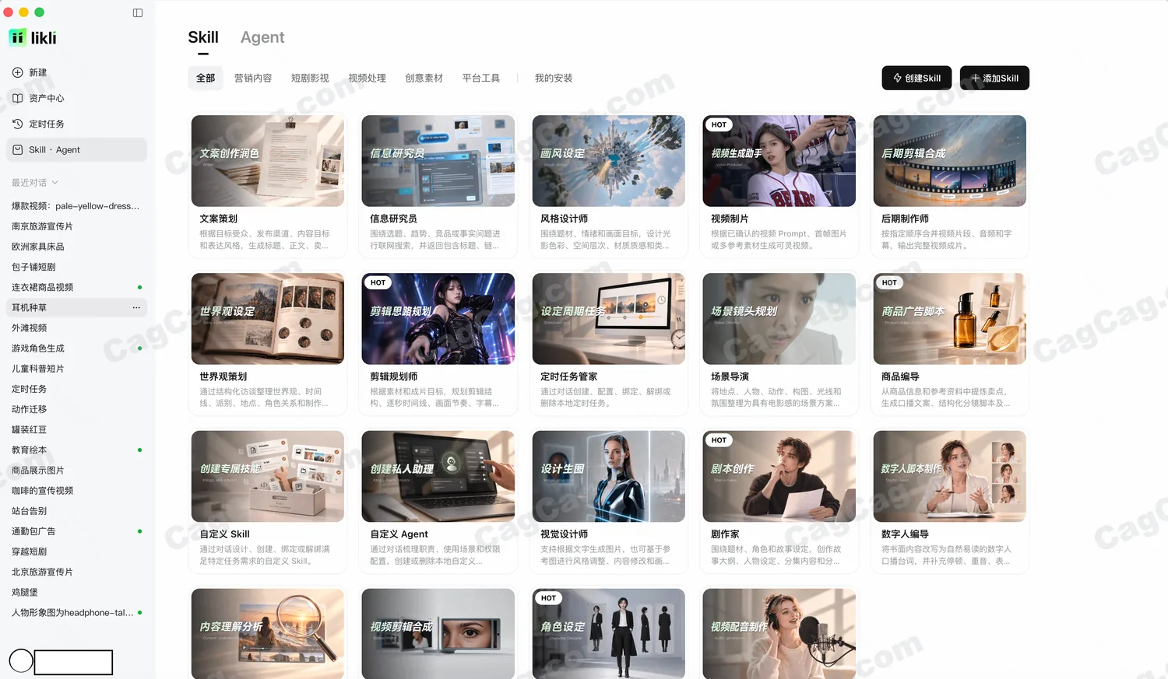Click the lightning icon in 创建Skill
Image resolution: width=1168 pixels, height=679 pixels.
[x=898, y=78]
